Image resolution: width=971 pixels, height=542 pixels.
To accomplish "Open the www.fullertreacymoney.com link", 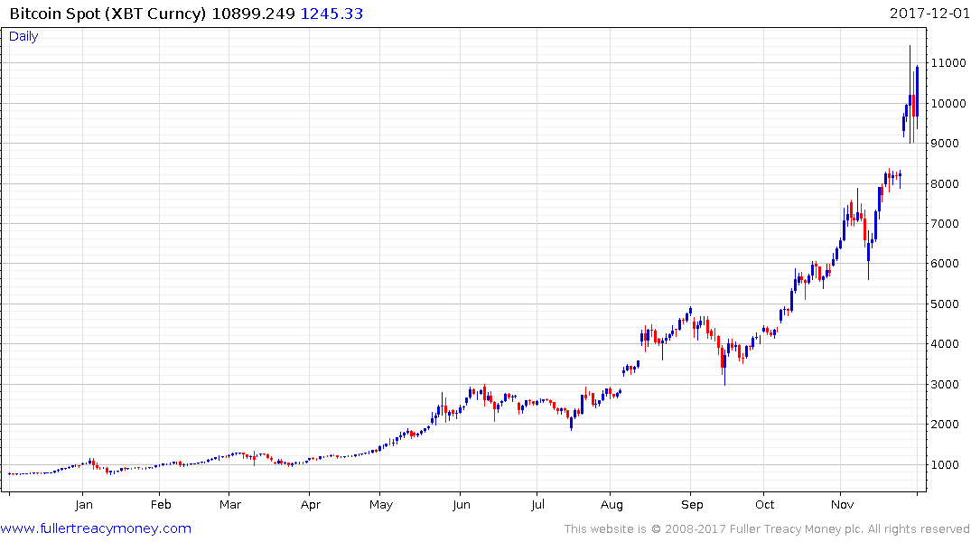I will tap(96, 528).
